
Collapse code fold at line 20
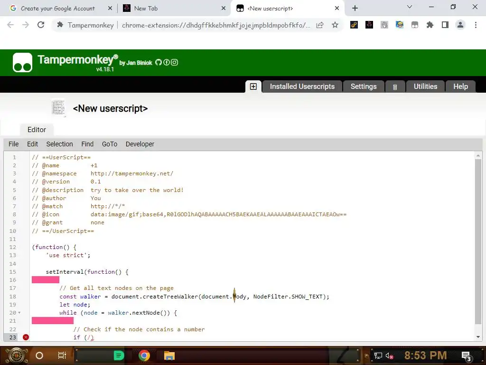[x=19, y=313]
